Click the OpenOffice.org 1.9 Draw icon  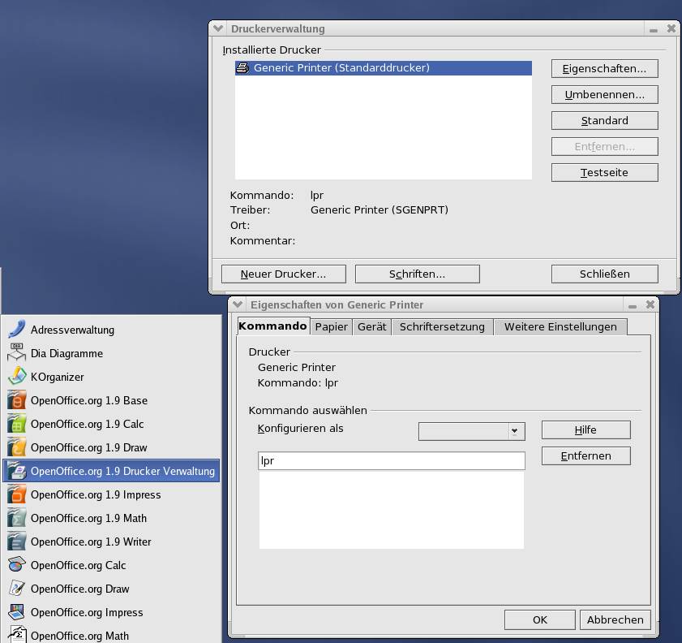16,447
